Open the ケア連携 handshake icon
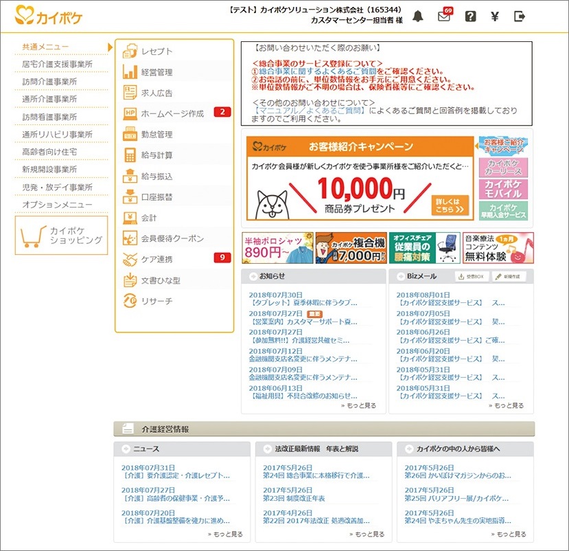This screenshot has width=569, height=551. tap(130, 259)
